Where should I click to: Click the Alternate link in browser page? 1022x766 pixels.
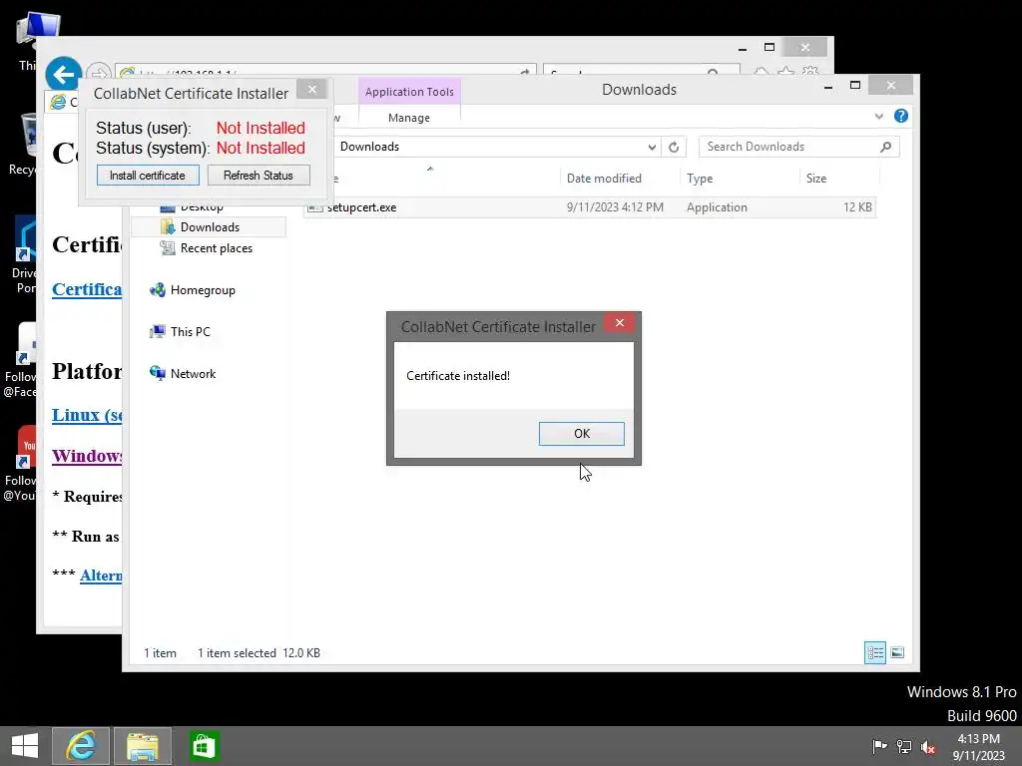pos(101,575)
